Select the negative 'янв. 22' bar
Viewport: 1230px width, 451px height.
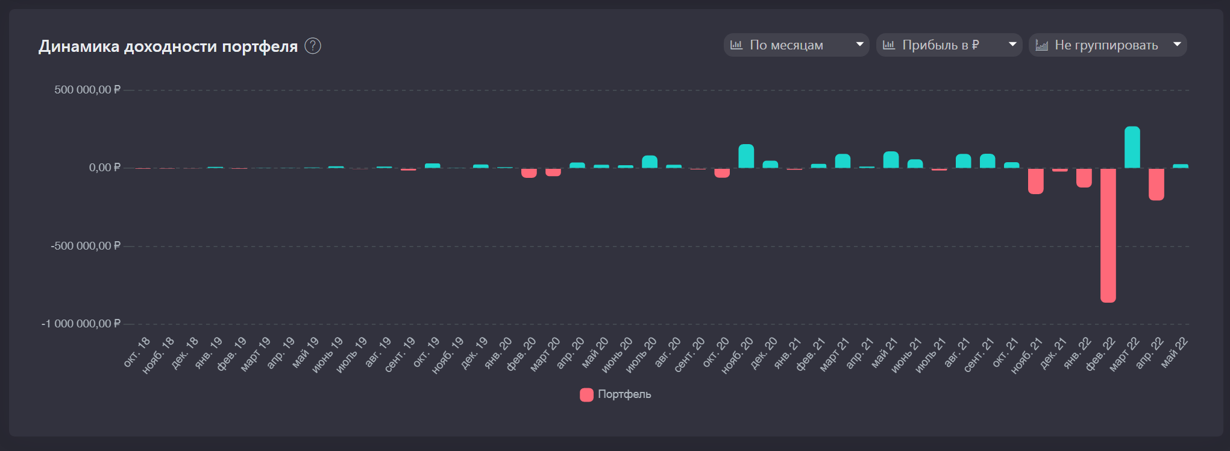1084,178
